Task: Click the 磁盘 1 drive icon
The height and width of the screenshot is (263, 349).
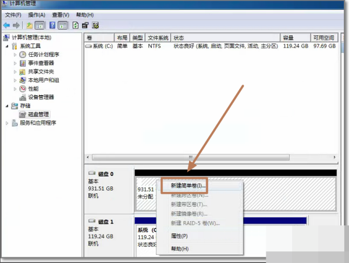Action: [92, 221]
